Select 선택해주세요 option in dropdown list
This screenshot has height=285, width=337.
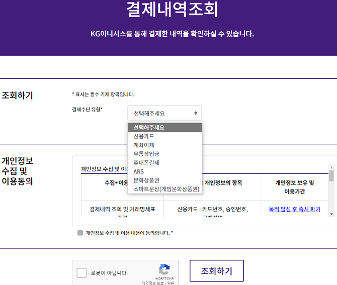coord(165,127)
